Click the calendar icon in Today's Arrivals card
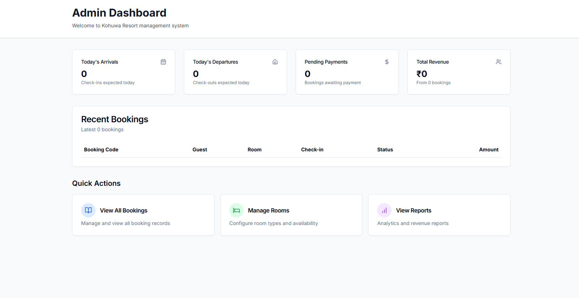 point(163,62)
